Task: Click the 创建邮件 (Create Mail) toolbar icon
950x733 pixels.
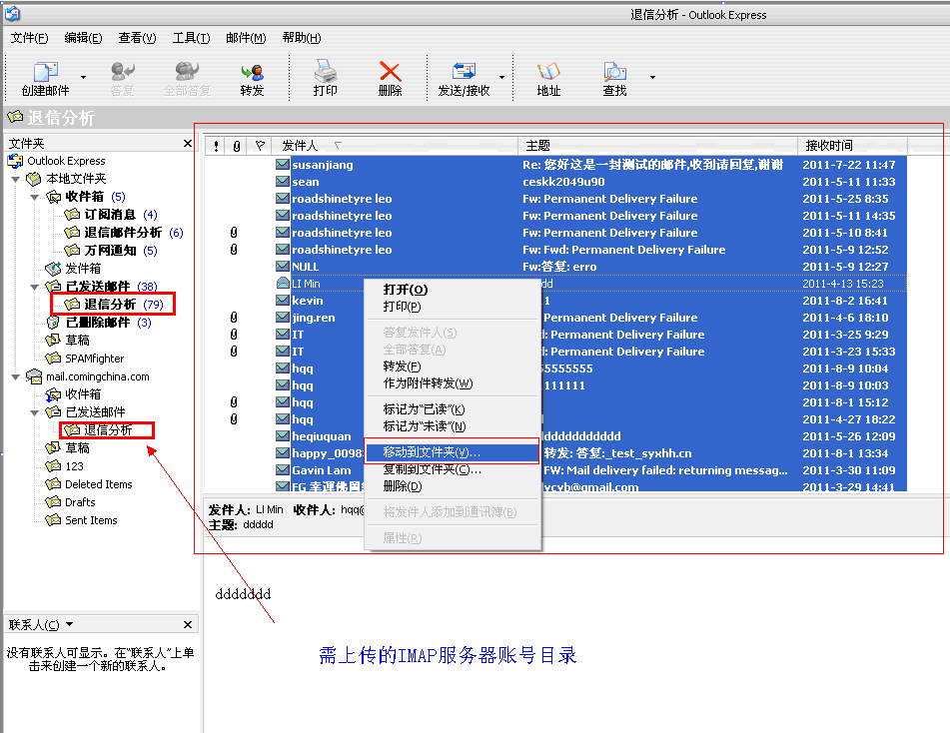Action: (45, 73)
